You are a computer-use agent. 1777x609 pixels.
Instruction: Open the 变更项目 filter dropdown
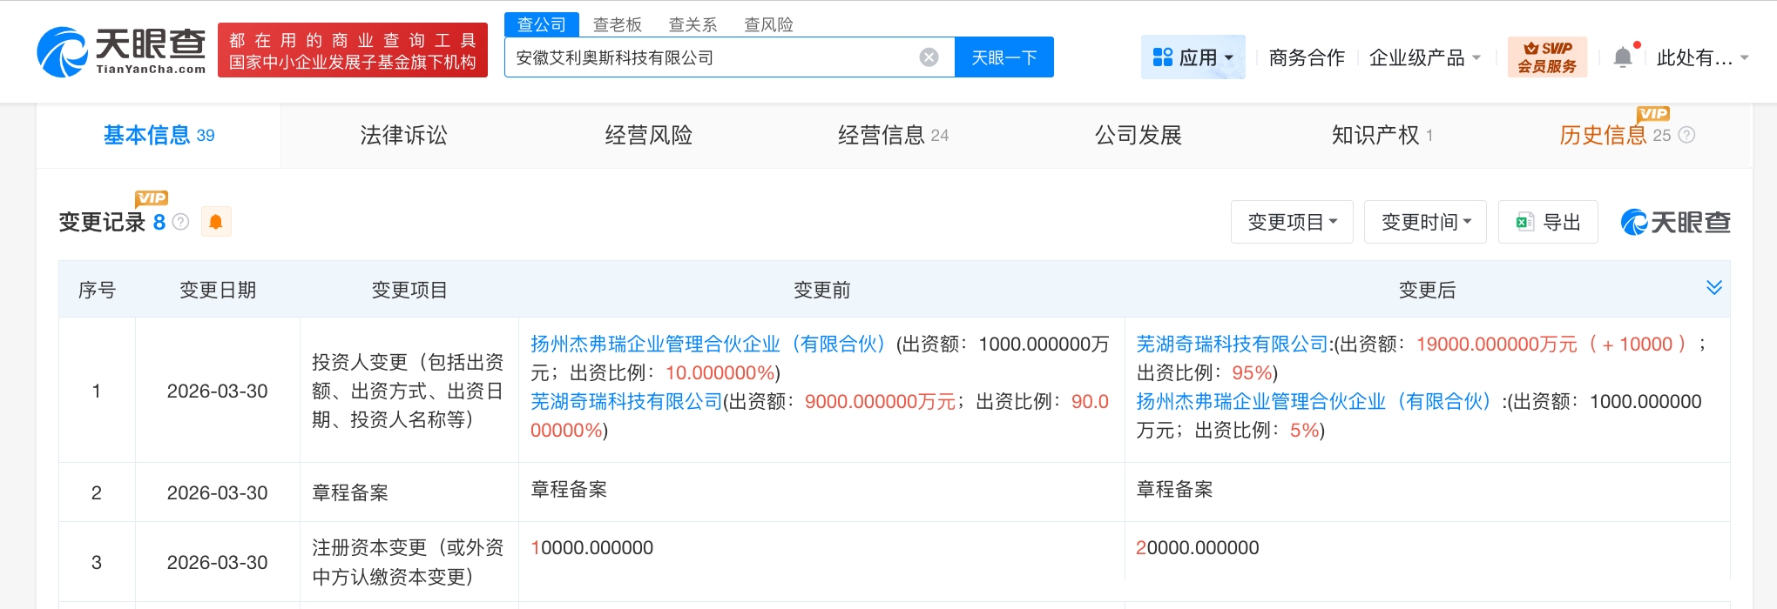(1291, 223)
